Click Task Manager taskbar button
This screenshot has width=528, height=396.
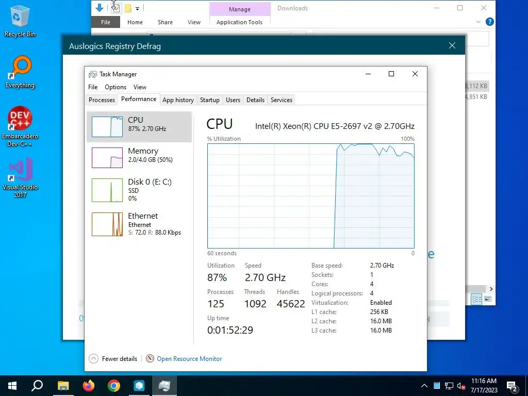[164, 386]
